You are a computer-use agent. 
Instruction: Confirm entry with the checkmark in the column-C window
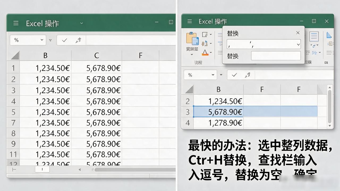(x=64, y=40)
